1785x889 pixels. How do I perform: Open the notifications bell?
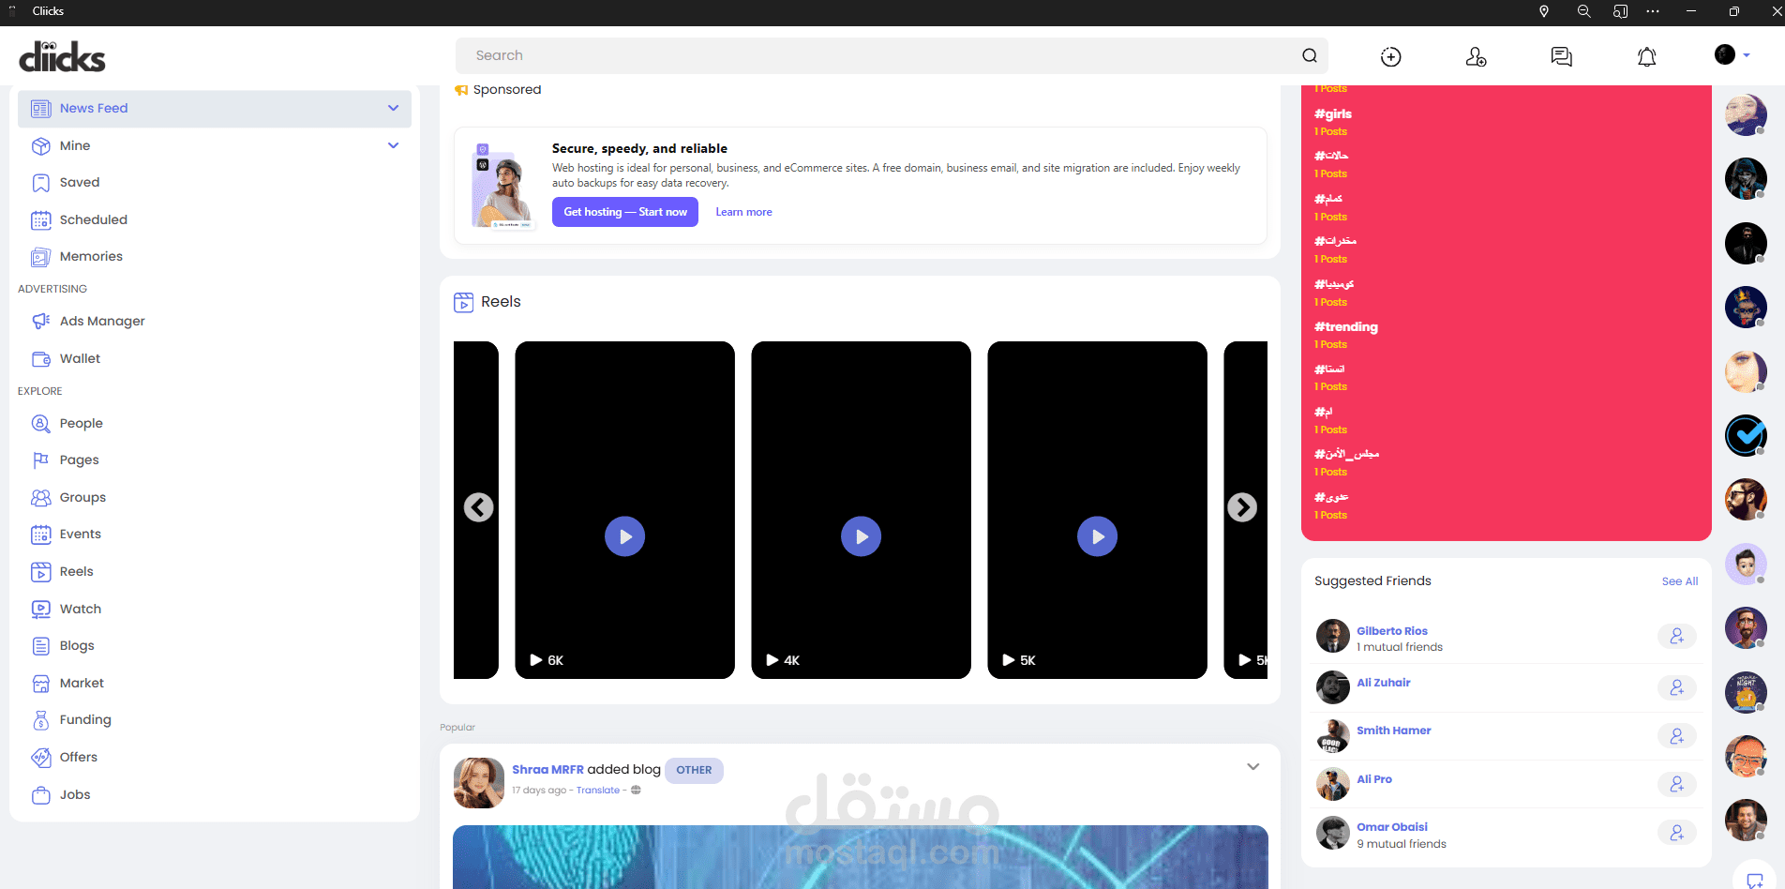tap(1646, 57)
